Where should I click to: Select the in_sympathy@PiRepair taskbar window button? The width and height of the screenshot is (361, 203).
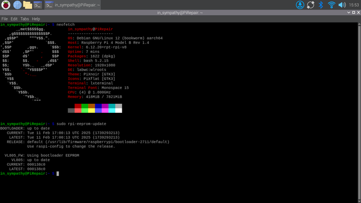tap(72, 5)
